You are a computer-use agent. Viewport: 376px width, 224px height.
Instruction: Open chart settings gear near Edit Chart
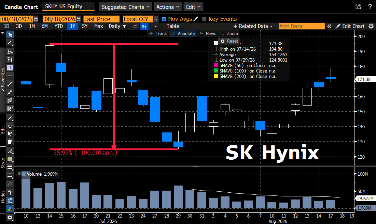tap(371, 26)
